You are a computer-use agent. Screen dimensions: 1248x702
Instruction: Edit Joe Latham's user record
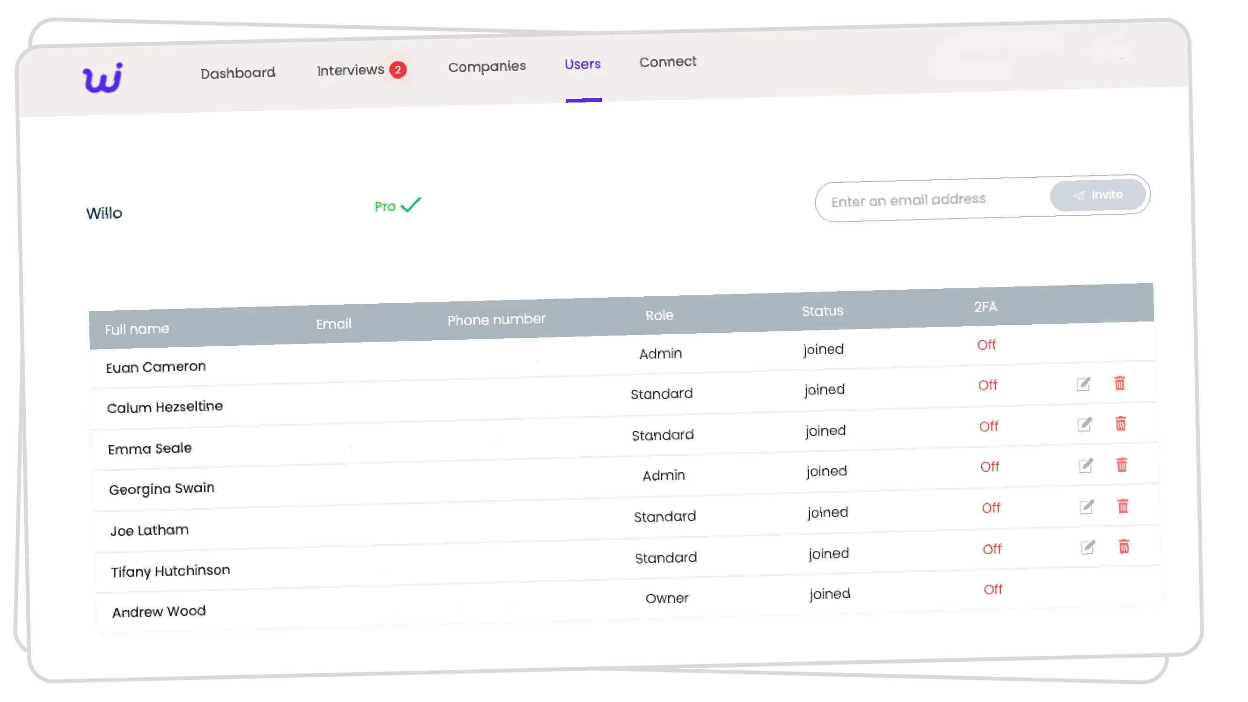pos(1087,507)
